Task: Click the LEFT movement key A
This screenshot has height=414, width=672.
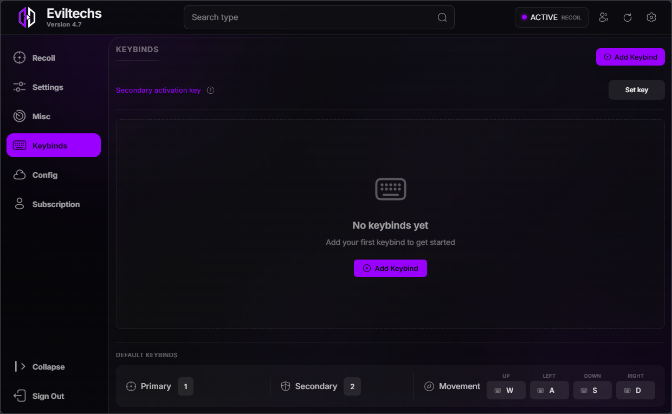Action: pyautogui.click(x=550, y=390)
